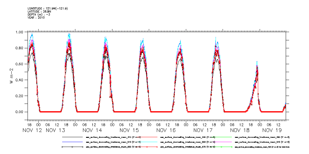Viewport: 309px width, 154px height.
Task: Click the cyan legend line sample
Action: 147,142
